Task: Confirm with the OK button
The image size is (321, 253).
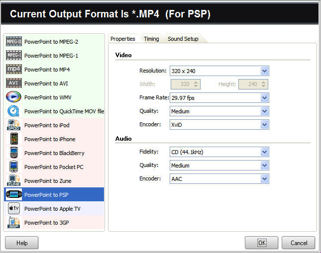Action: (262, 243)
